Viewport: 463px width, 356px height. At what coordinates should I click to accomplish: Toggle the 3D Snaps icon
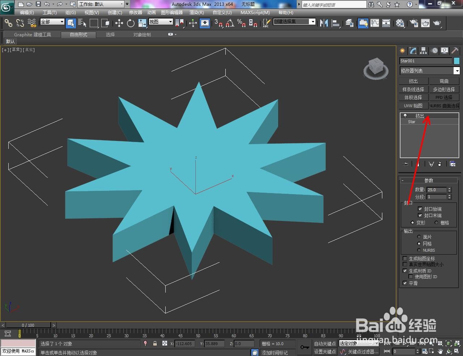point(218,23)
